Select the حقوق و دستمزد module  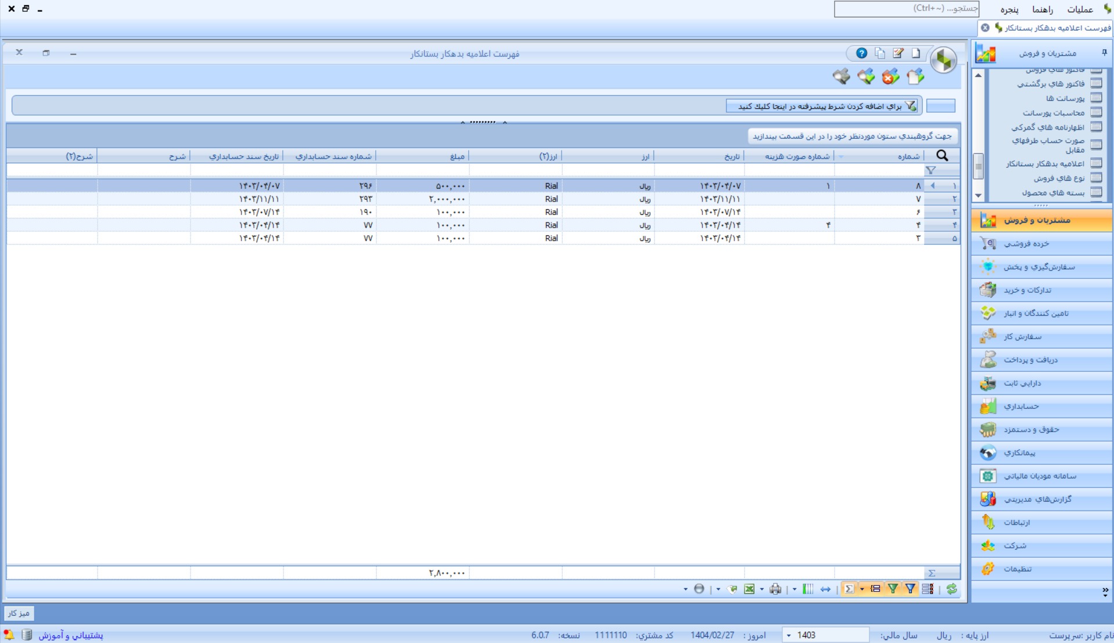(x=1041, y=429)
